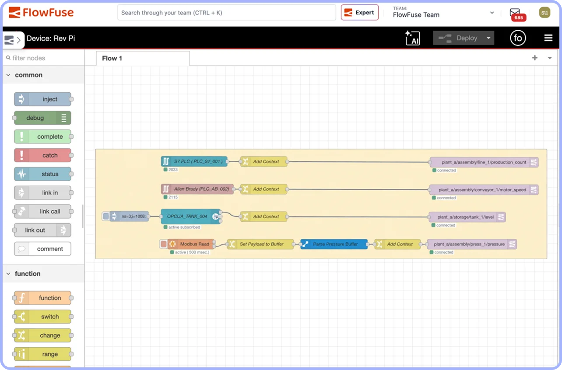The height and width of the screenshot is (370, 562).
Task: Select the Set Payload to Buffer node
Action: pyautogui.click(x=260, y=244)
